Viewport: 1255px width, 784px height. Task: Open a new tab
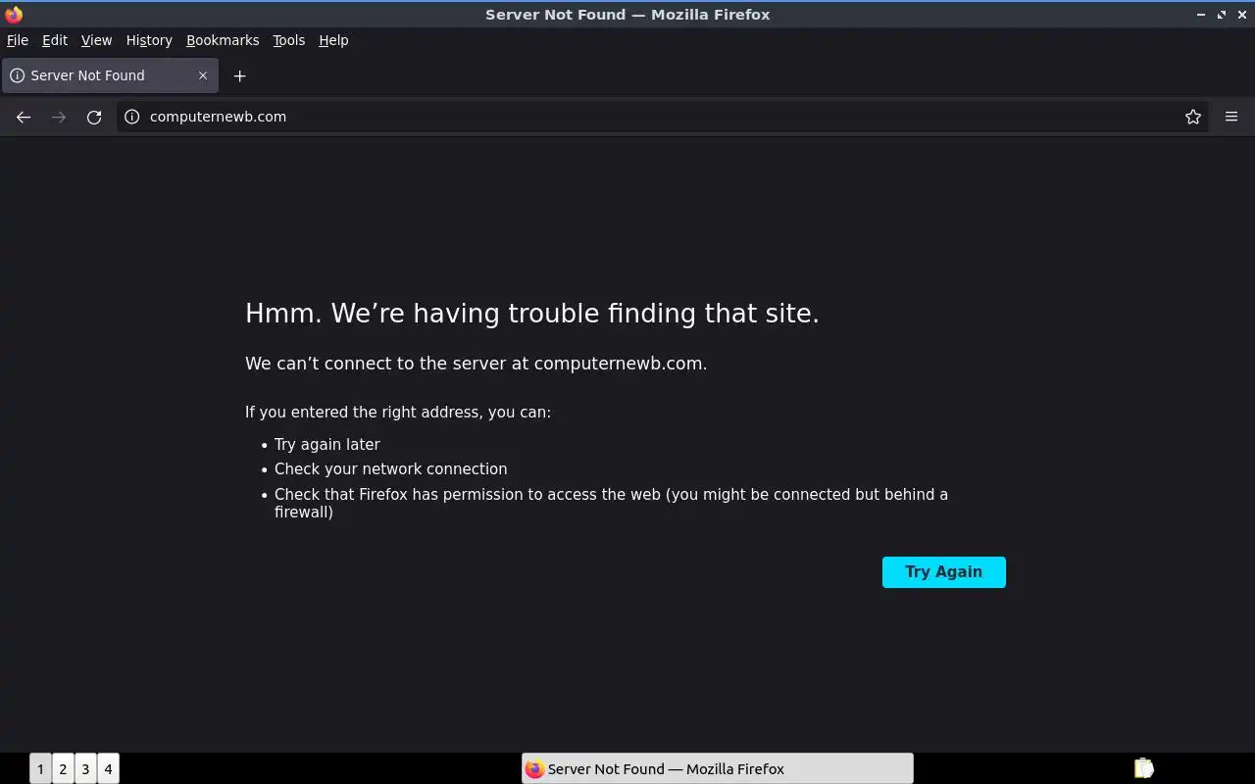[x=239, y=75]
